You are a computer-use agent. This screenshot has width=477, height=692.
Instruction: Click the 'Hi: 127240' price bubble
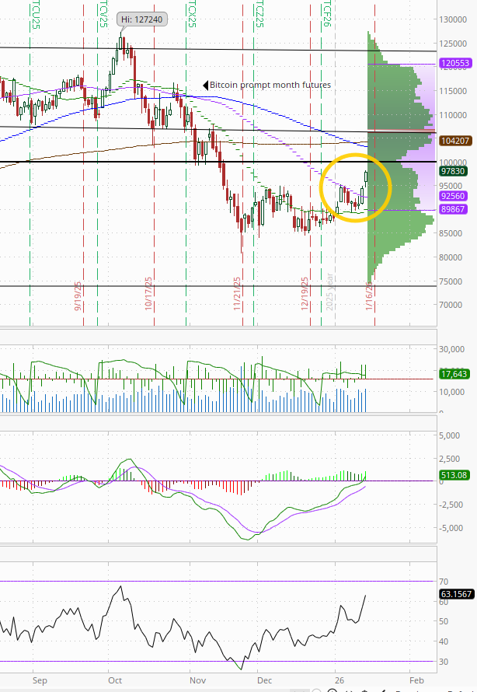pyautogui.click(x=142, y=19)
